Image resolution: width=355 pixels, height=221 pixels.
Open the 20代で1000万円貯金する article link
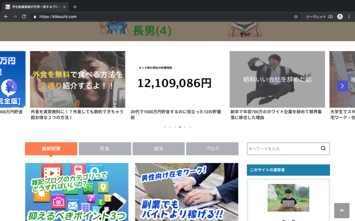point(176,115)
